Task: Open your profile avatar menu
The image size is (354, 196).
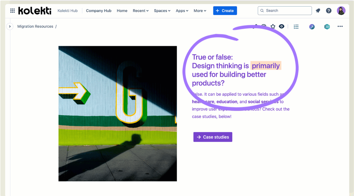Action: pos(341,10)
